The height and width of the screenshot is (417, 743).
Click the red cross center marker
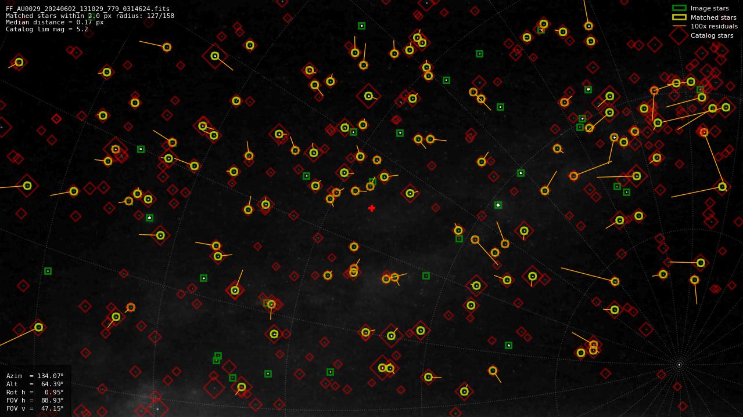[x=372, y=208]
